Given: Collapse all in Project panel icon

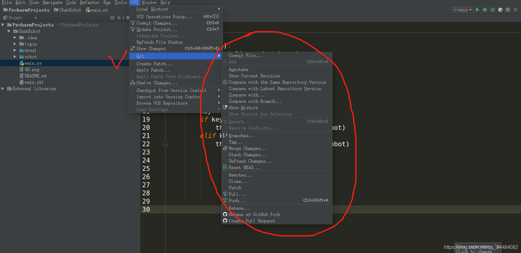Looking at the screenshot, I should coord(119,18).
